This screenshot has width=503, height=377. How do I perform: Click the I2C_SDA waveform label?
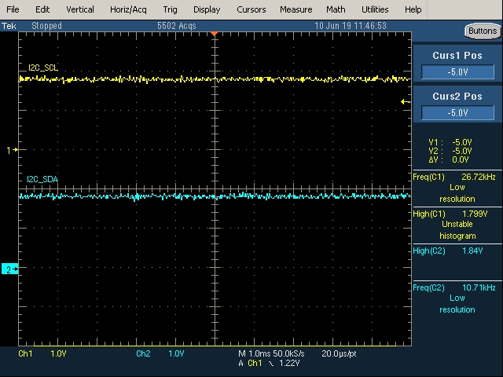(x=42, y=179)
